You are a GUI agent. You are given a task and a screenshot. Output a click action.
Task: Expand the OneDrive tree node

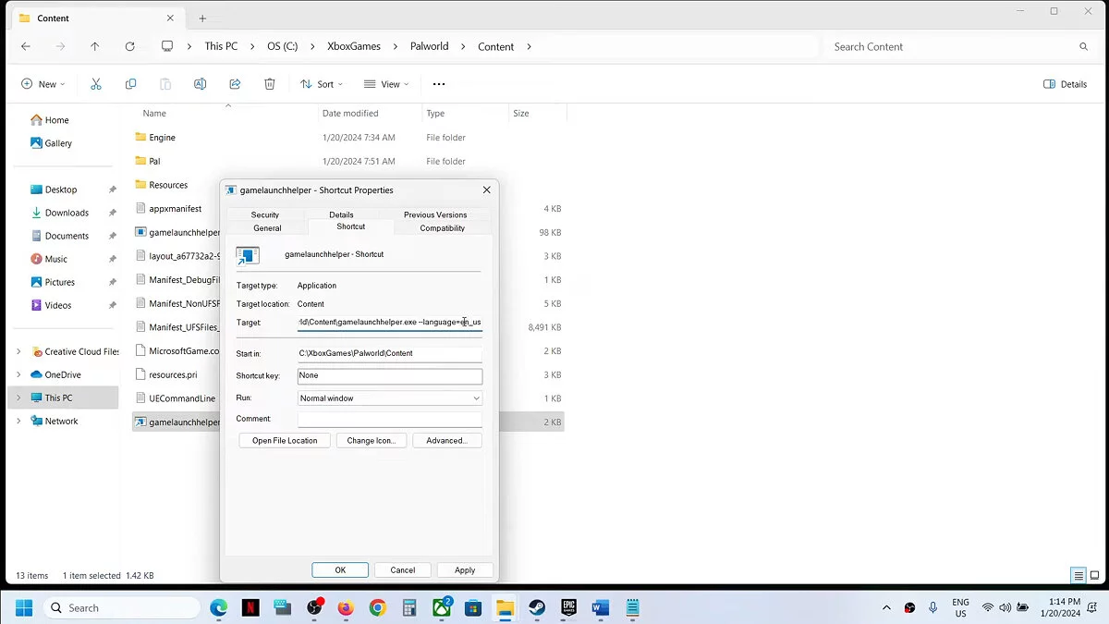pyautogui.click(x=18, y=374)
